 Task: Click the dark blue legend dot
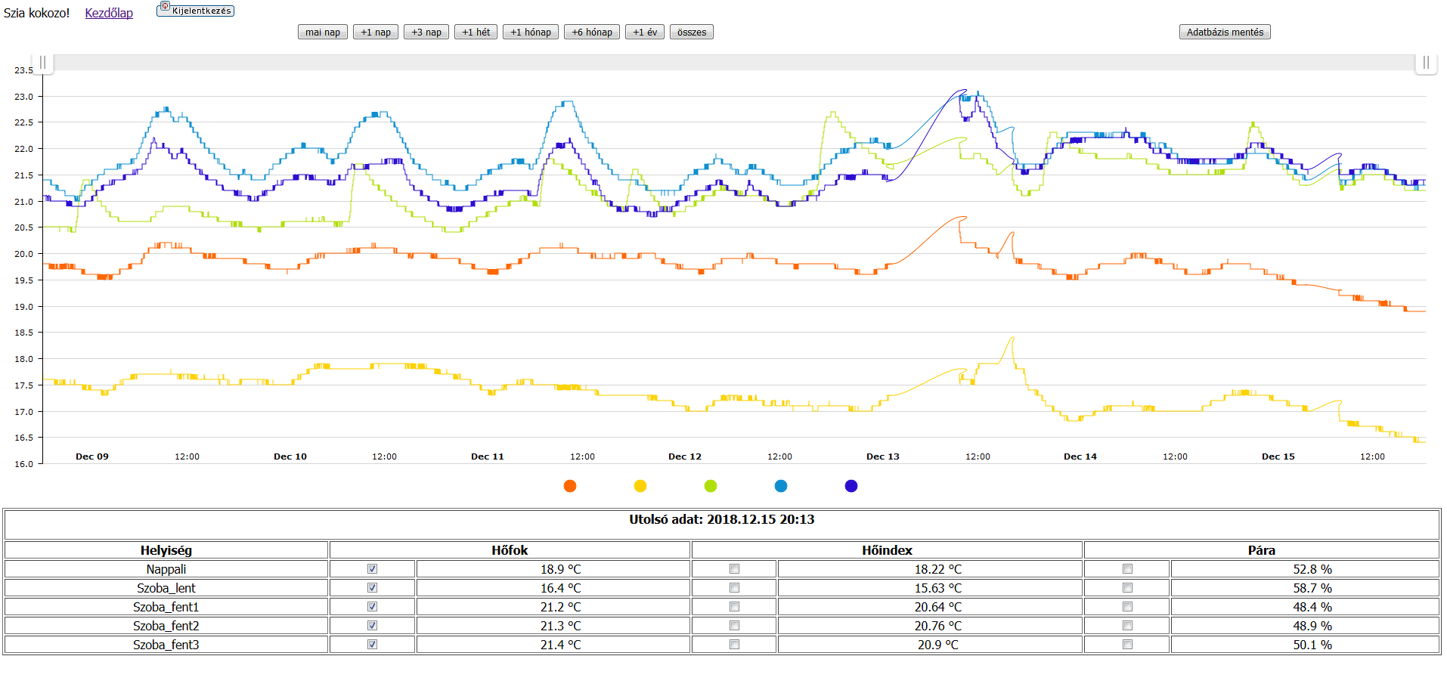[851, 486]
